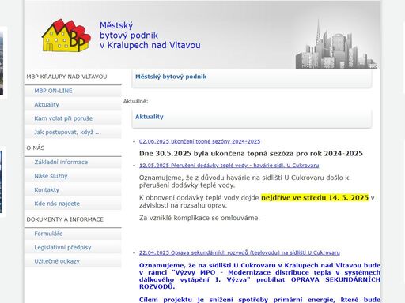Open Kde nás najdete page

click(x=57, y=204)
